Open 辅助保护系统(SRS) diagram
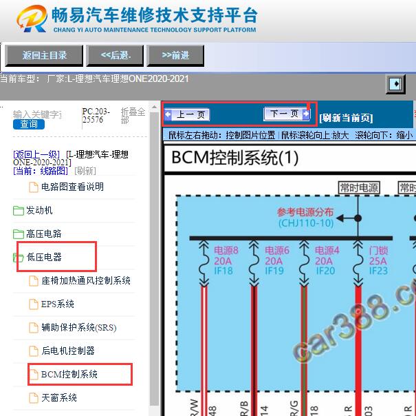The width and height of the screenshot is (416, 416). coord(79,327)
